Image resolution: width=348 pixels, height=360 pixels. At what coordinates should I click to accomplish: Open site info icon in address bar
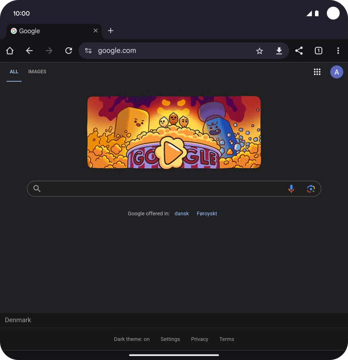pos(88,51)
